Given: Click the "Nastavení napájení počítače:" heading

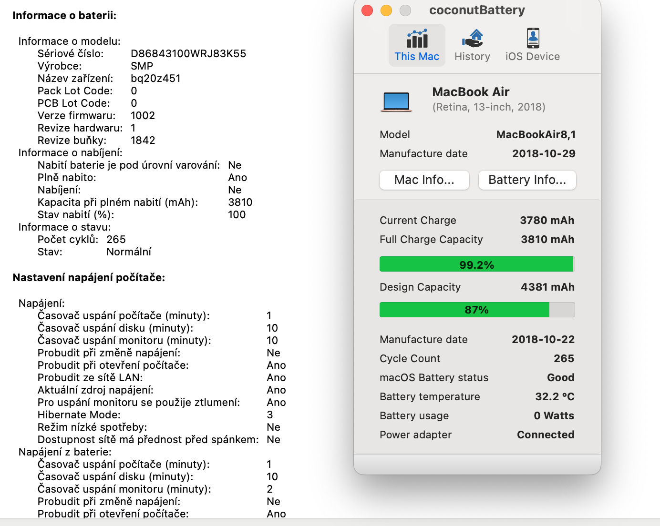Looking at the screenshot, I should pos(89,277).
